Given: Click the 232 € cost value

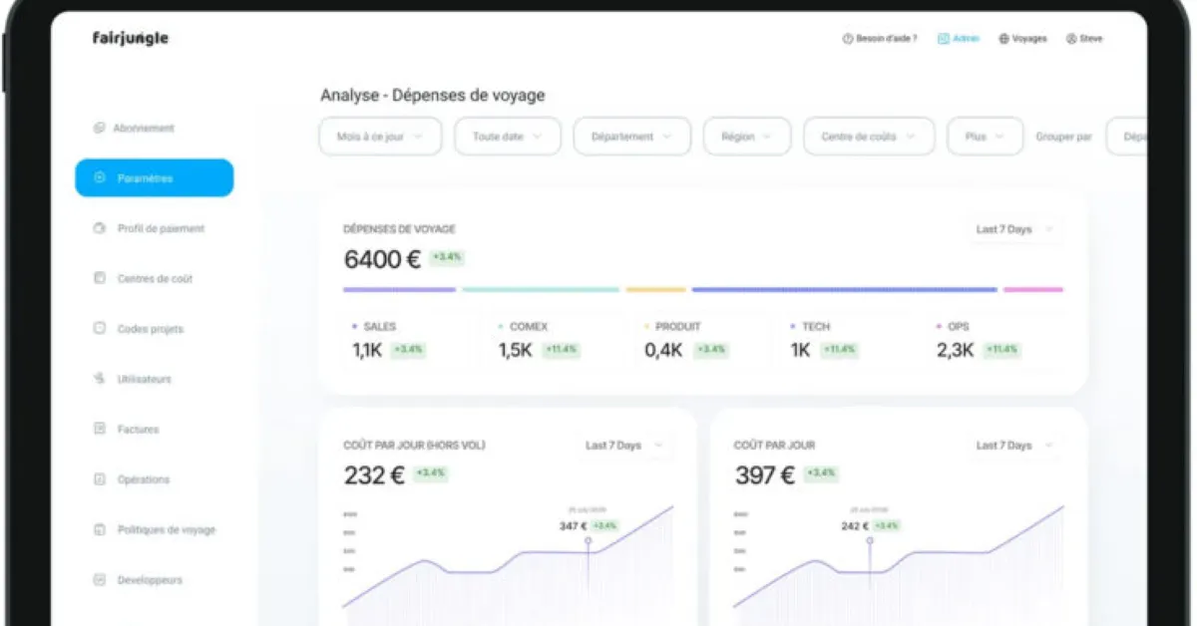Looking at the screenshot, I should click(x=374, y=476).
